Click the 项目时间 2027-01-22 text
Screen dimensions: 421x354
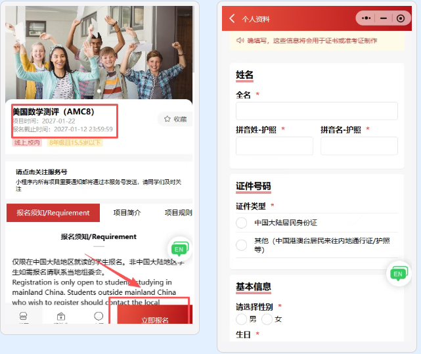pos(44,121)
